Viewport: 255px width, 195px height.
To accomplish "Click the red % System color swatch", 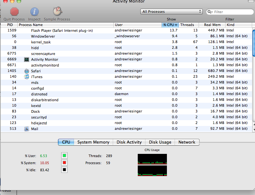I will 64,163.
